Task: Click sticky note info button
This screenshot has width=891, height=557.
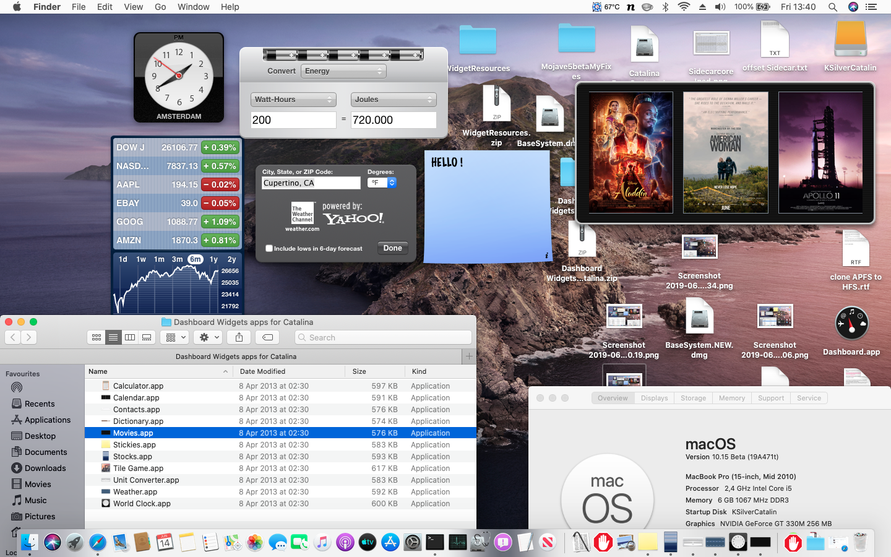Action: [546, 256]
